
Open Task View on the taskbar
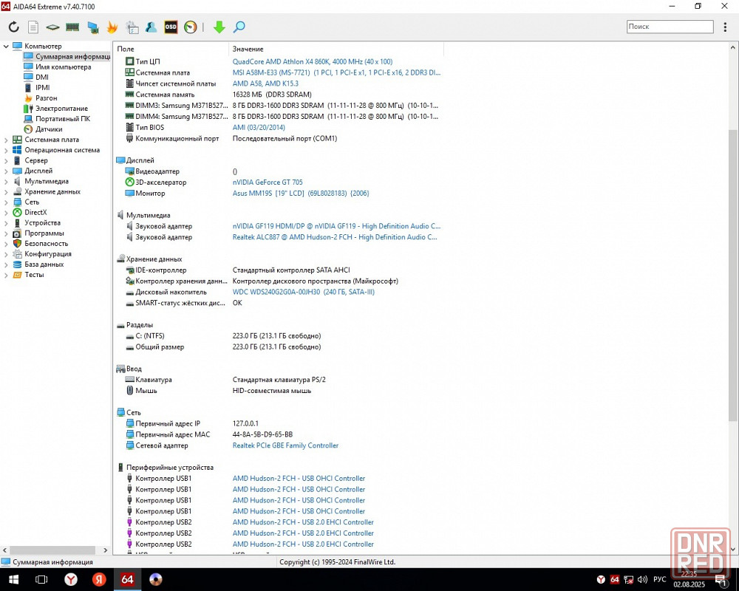tap(41, 579)
